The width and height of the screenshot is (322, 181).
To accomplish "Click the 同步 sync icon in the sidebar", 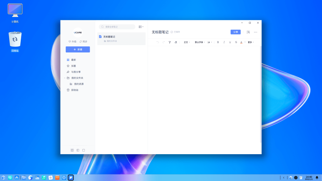I will (x=83, y=41).
